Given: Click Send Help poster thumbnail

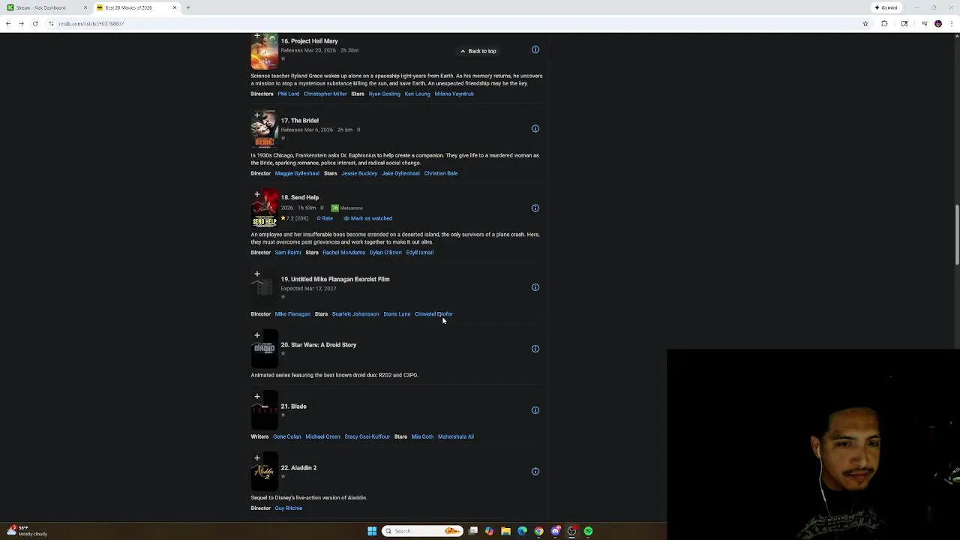Looking at the screenshot, I should 264,209.
